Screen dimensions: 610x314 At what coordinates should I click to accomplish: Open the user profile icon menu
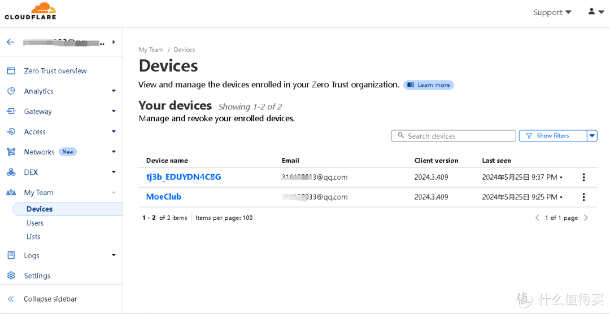(596, 12)
